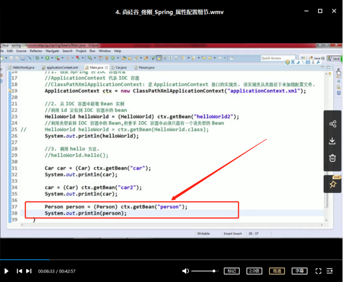Open the Run menu

coord(92,51)
